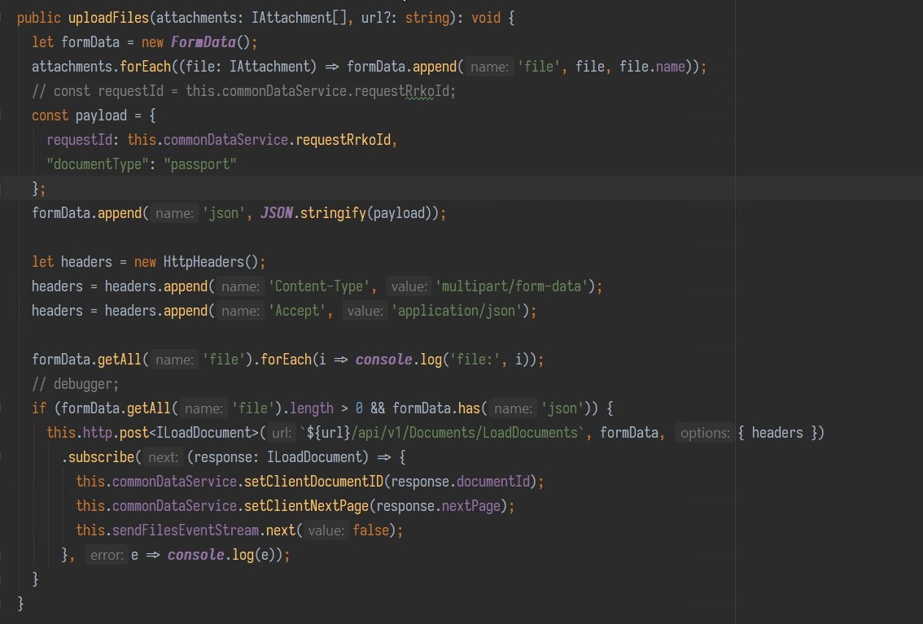
Task: Click the uploadFiles method name
Action: [x=108, y=18]
